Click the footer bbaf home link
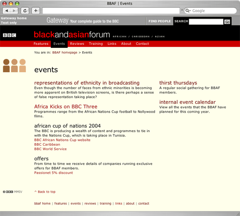Screen dimensions: 240x216 click(x=42, y=203)
